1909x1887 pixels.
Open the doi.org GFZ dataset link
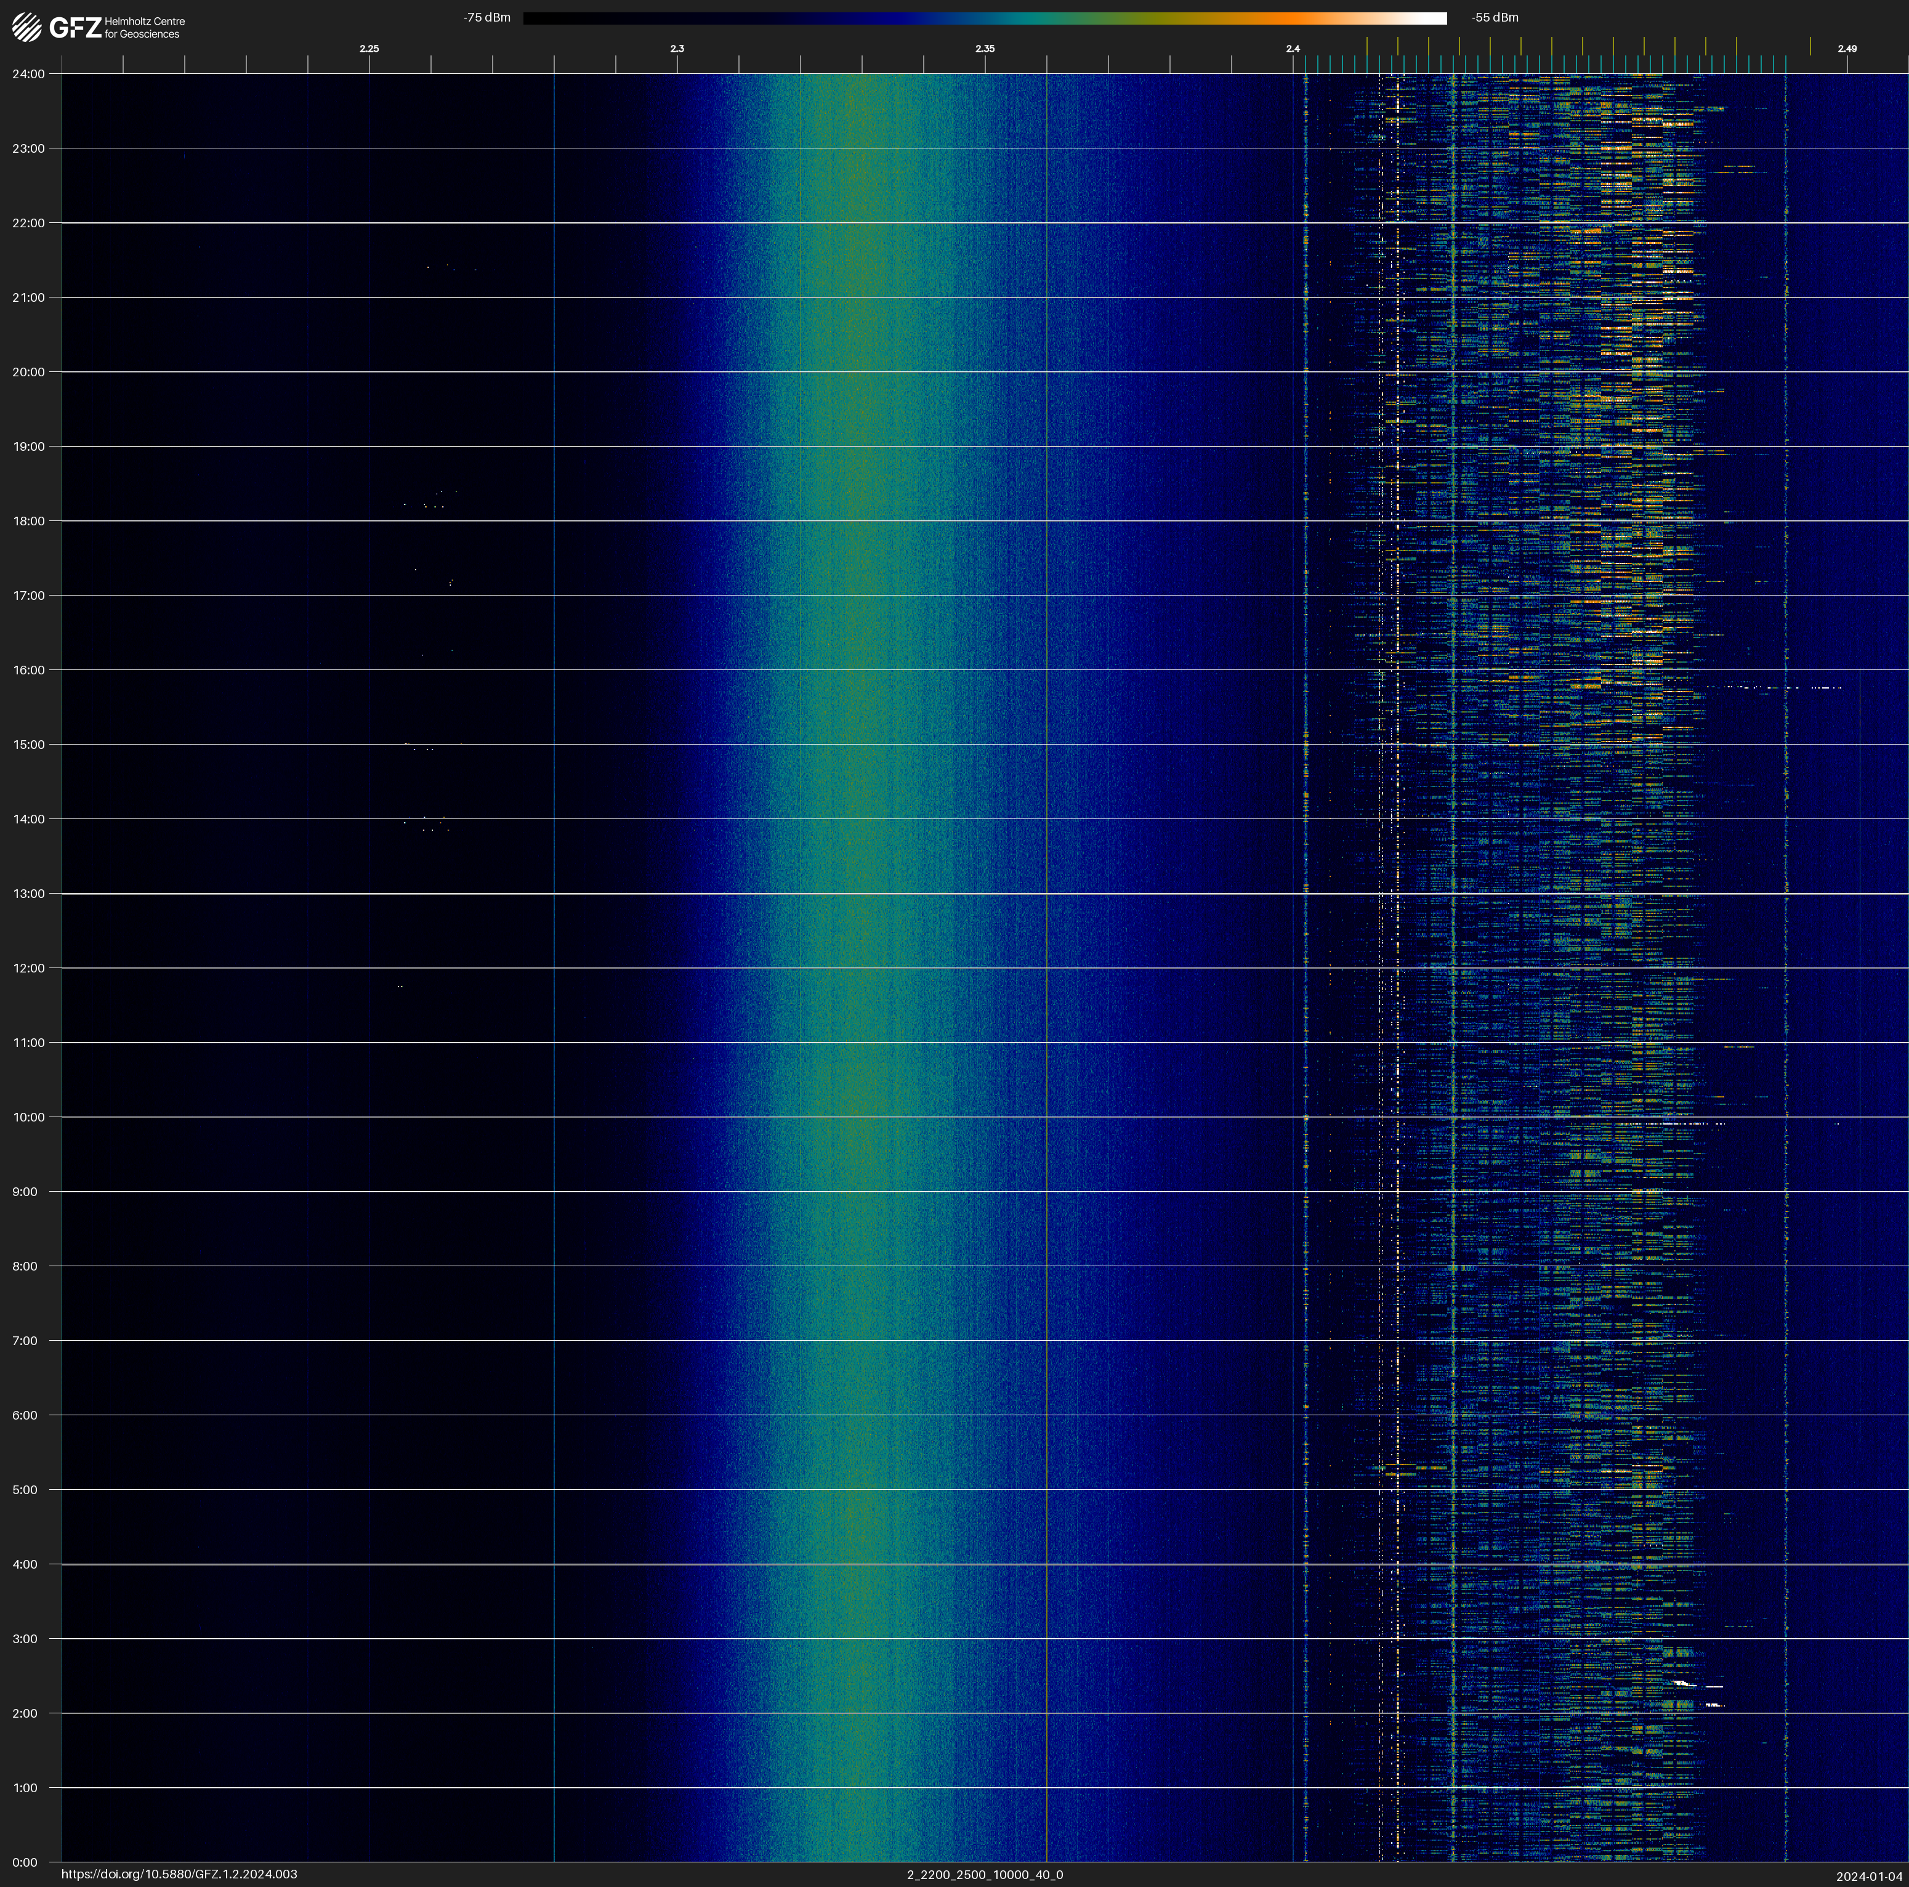coord(179,1874)
